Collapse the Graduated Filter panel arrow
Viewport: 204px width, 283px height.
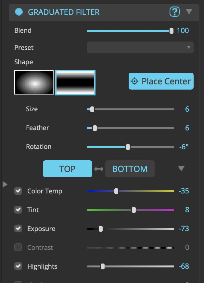click(x=189, y=12)
